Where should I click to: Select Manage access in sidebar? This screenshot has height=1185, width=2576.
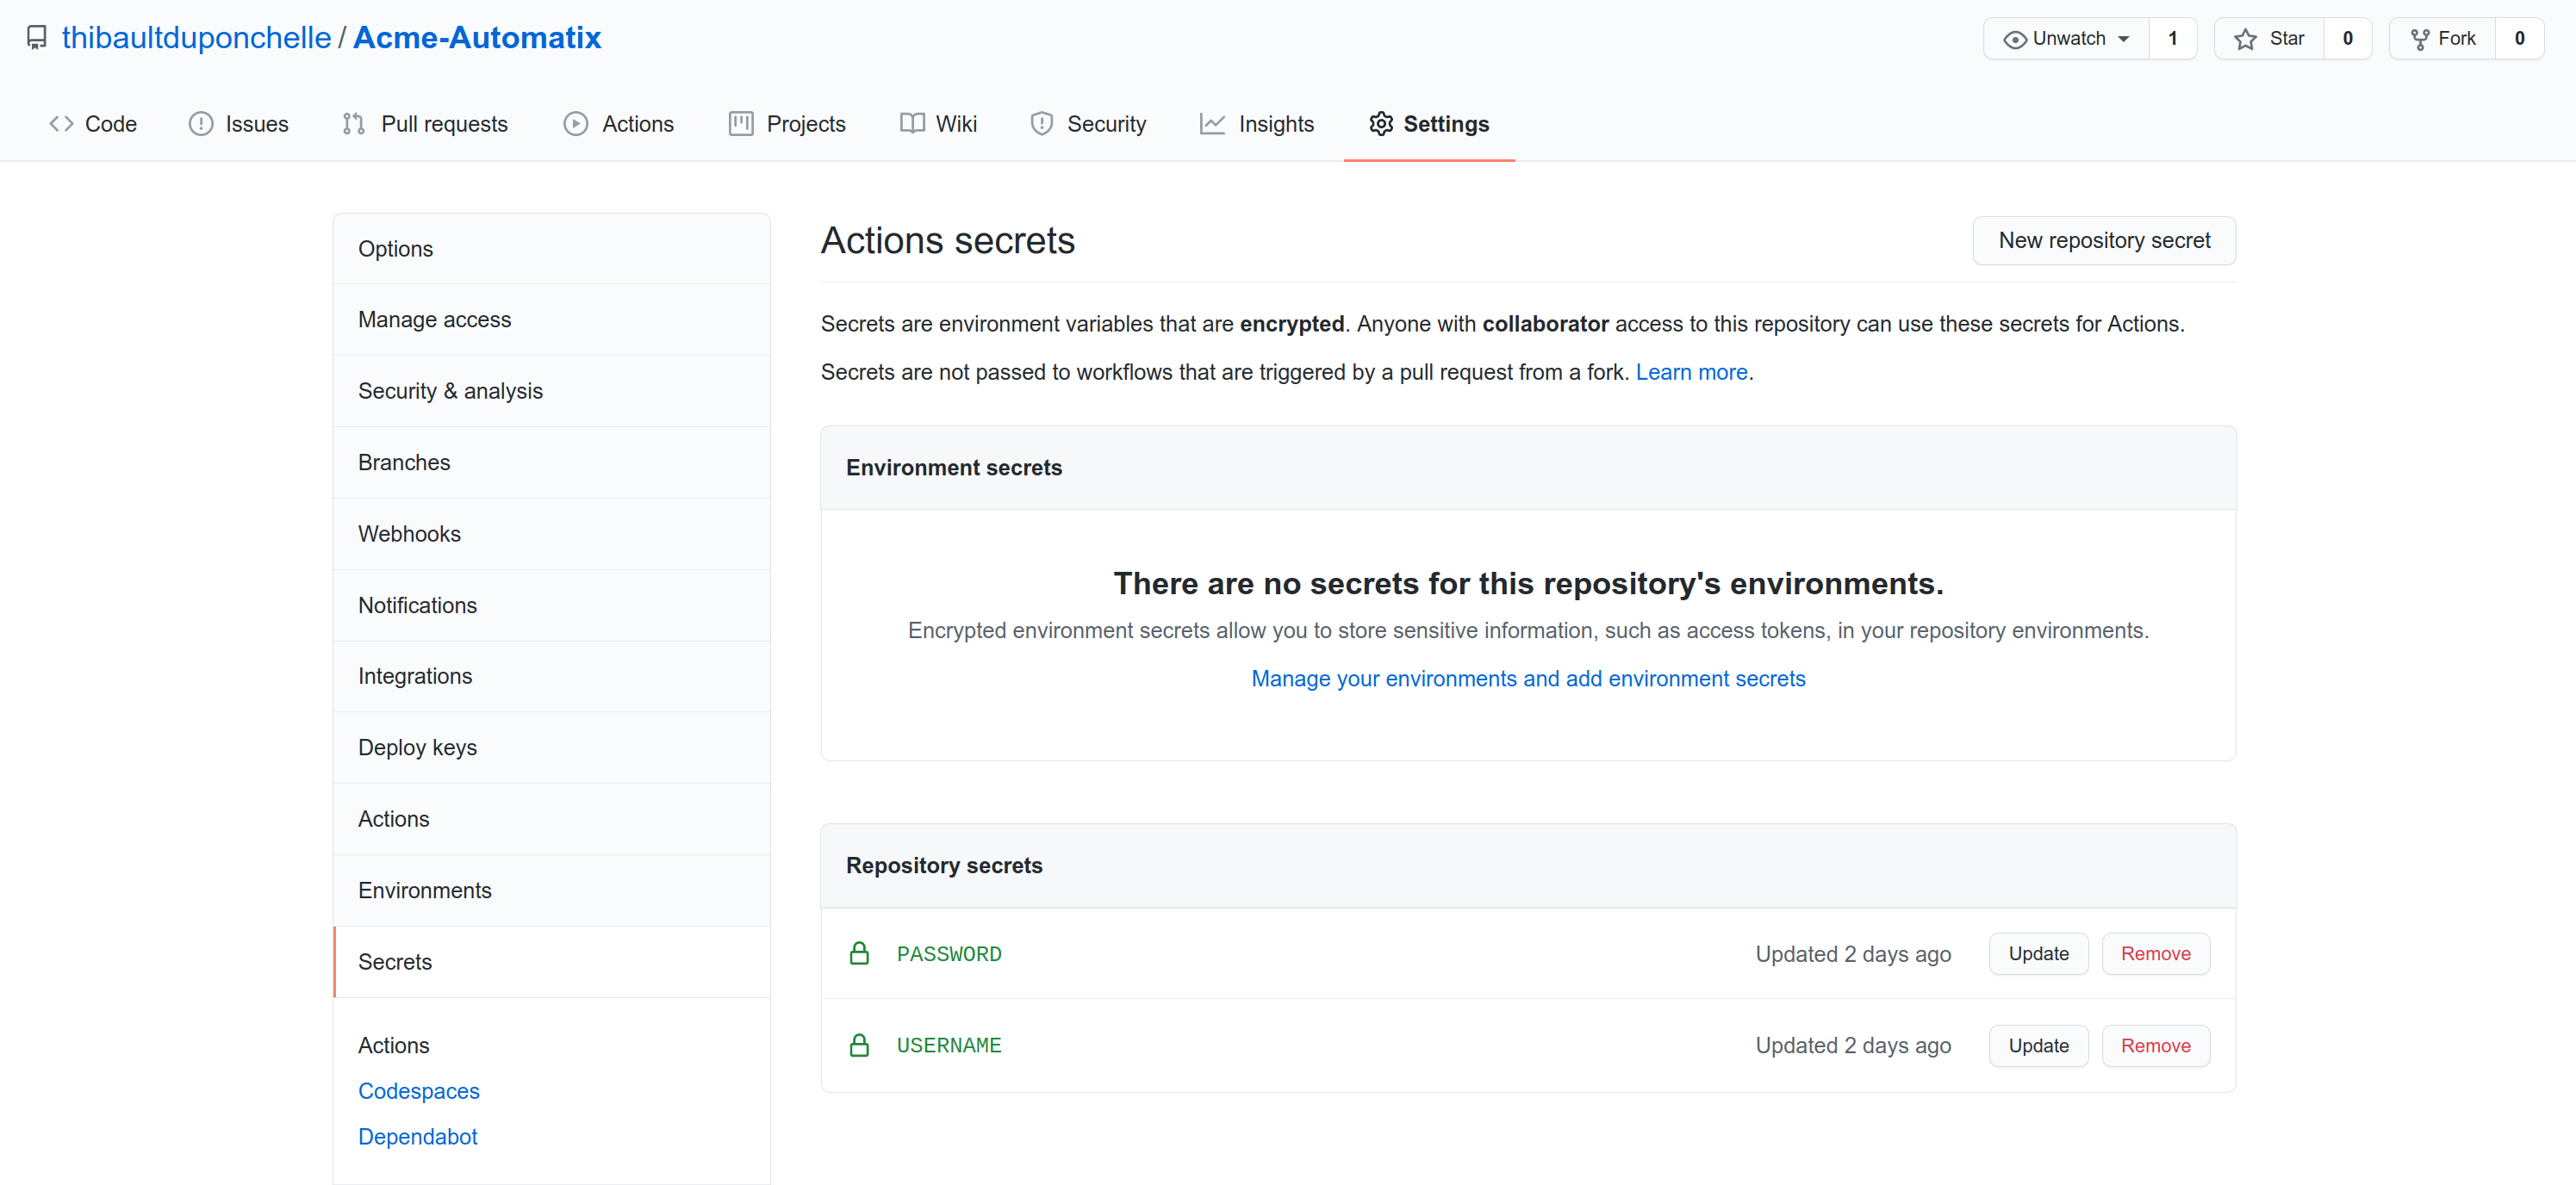(552, 320)
